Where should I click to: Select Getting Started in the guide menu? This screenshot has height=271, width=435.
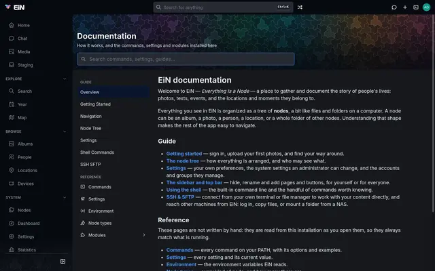pos(114,104)
